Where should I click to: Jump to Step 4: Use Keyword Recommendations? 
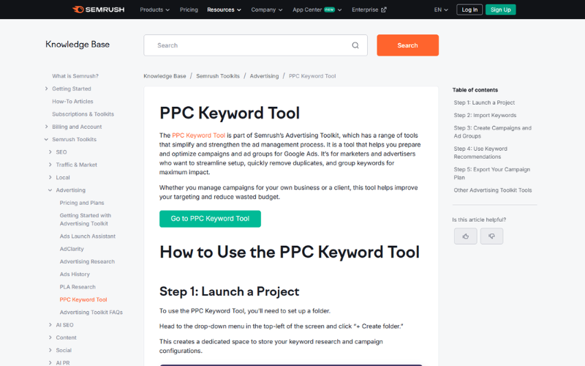tap(480, 153)
